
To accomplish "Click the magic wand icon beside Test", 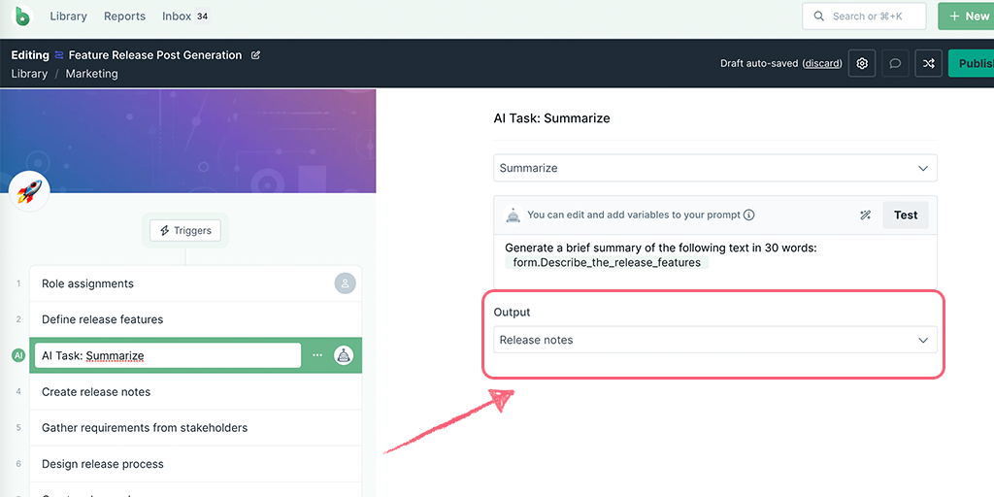I will click(x=865, y=215).
